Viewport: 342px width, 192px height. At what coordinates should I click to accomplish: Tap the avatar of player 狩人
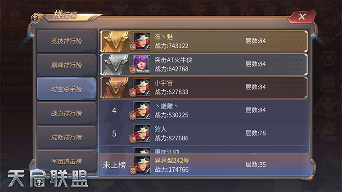(142, 134)
